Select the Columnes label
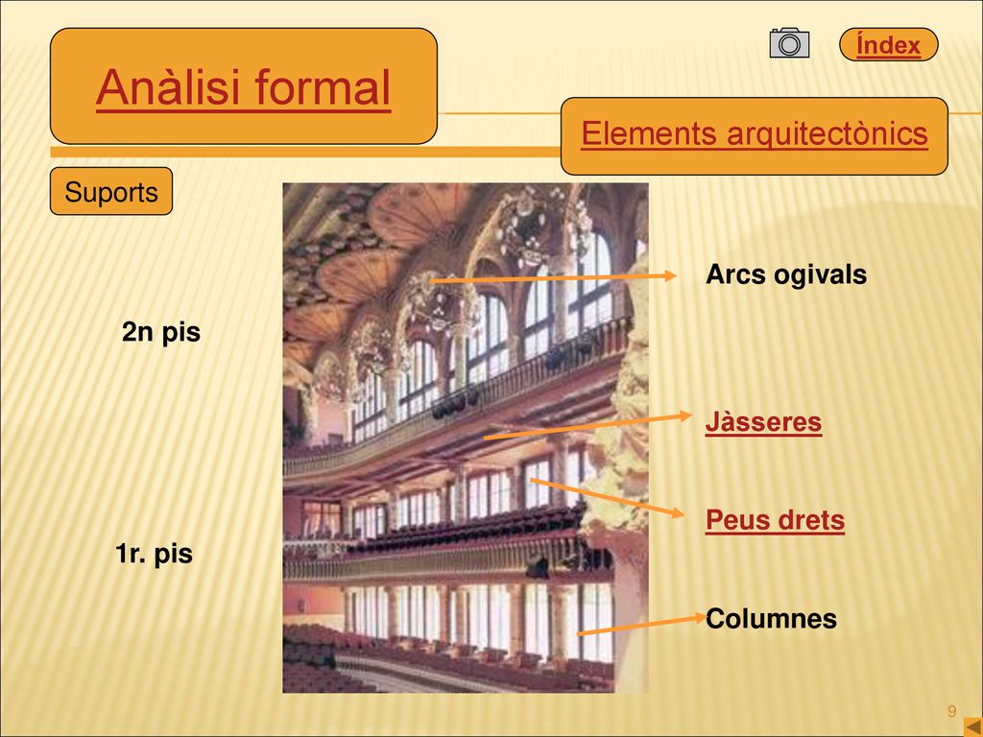The height and width of the screenshot is (737, 983). (x=771, y=619)
